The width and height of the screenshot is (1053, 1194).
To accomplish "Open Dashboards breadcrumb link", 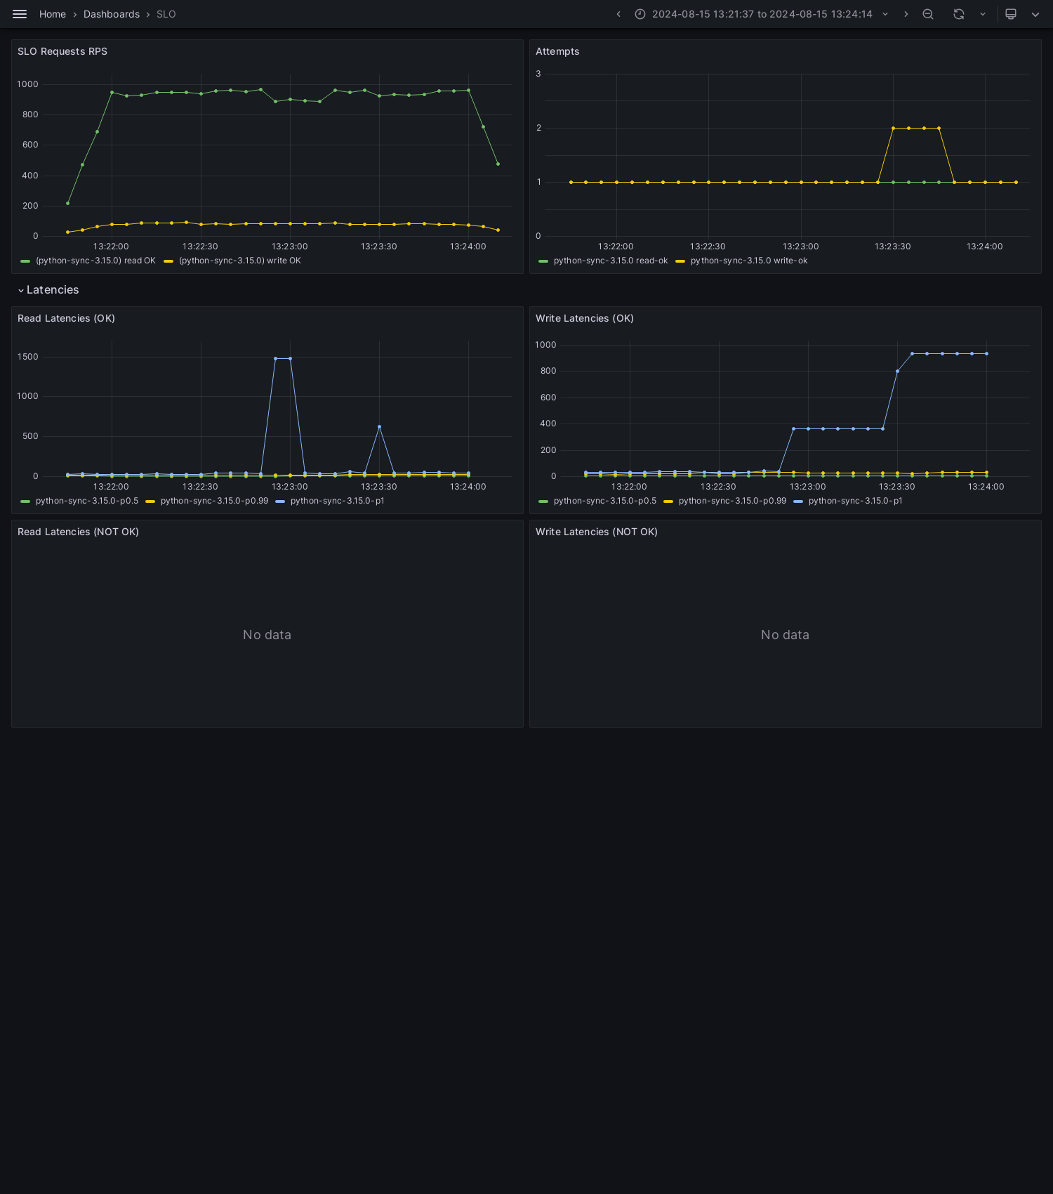I will (112, 14).
